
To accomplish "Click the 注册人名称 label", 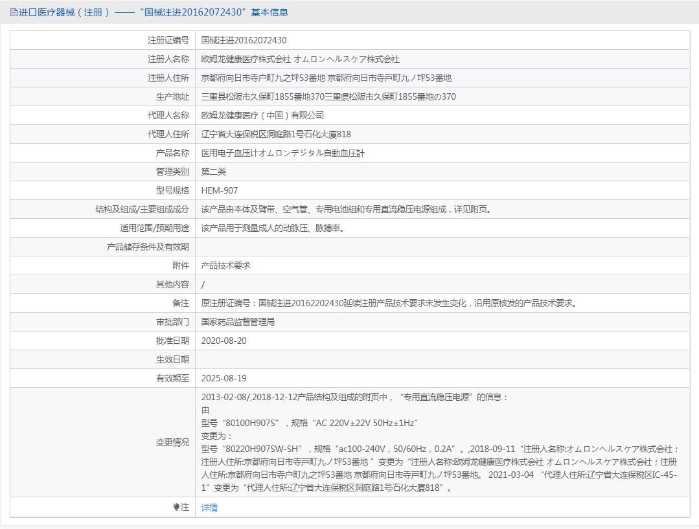I will tap(168, 59).
